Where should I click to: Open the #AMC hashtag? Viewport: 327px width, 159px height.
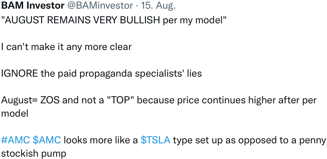point(16,140)
